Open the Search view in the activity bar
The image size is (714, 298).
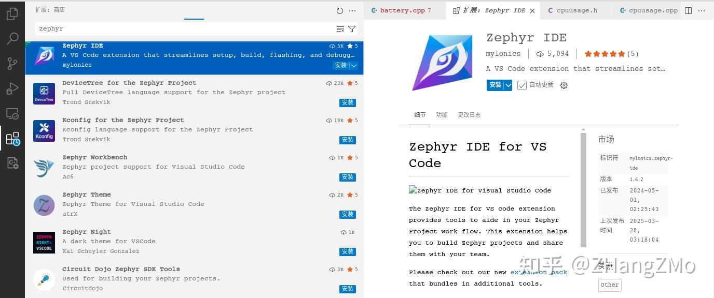(x=12, y=38)
